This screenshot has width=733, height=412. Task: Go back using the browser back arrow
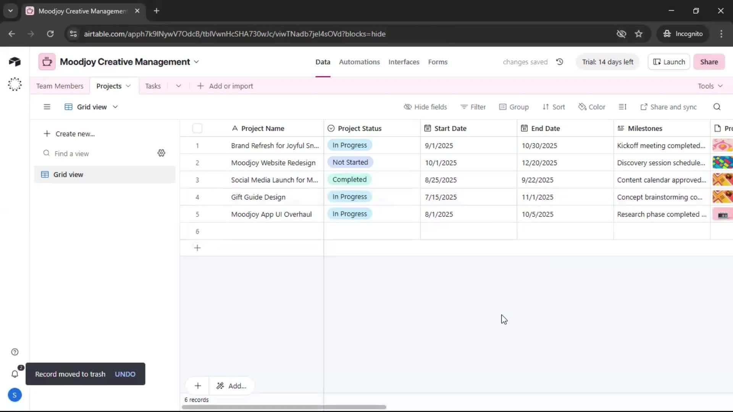(12, 34)
